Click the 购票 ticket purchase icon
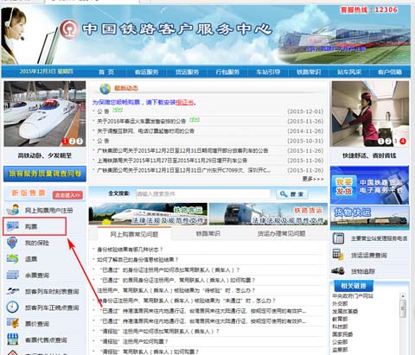Image resolution: width=415 pixels, height=355 pixels. pyautogui.click(x=13, y=226)
